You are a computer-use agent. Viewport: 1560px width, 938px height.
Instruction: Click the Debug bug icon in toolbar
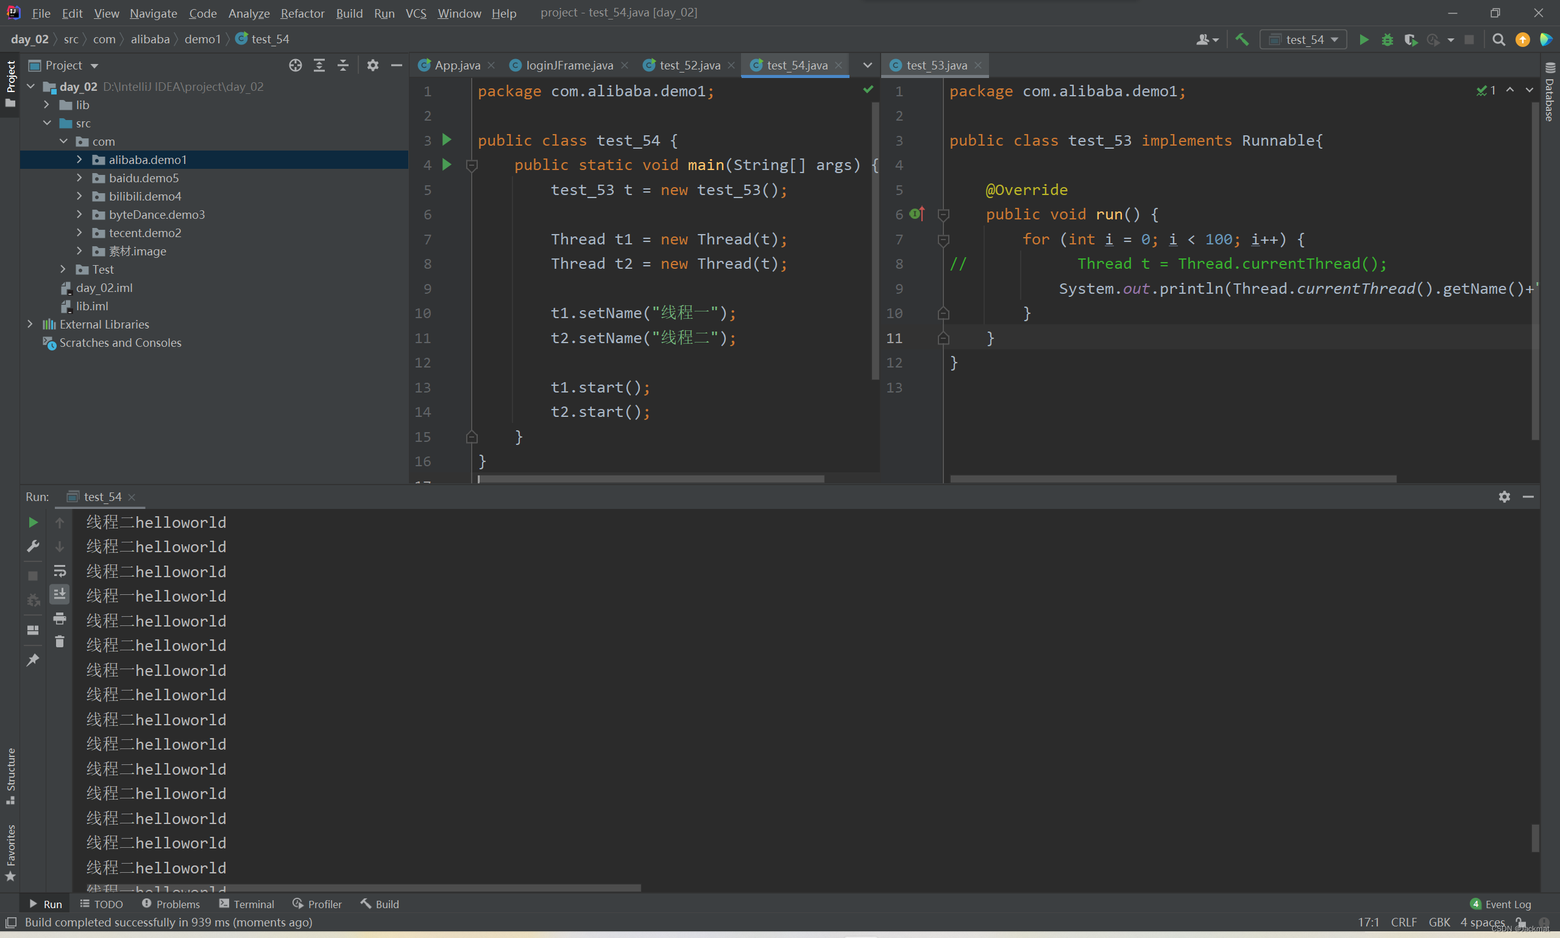pos(1387,39)
